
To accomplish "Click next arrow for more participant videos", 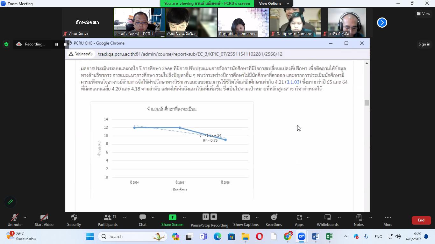I will 382,23.
